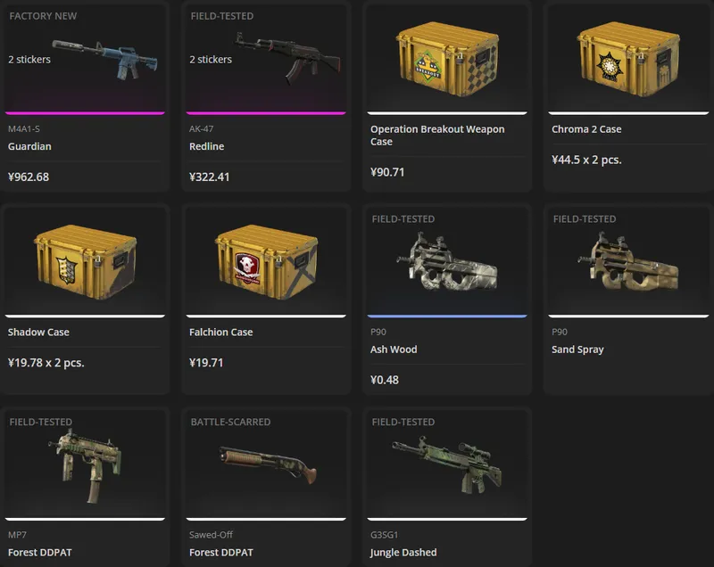Viewport: 714px width, 567px height.
Task: Open the Redline item name link
Action: click(x=207, y=146)
